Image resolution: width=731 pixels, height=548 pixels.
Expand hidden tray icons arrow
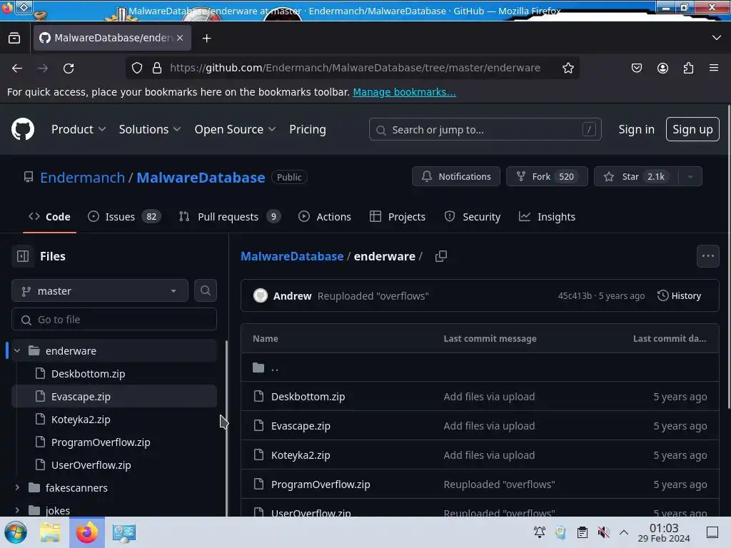(x=624, y=532)
